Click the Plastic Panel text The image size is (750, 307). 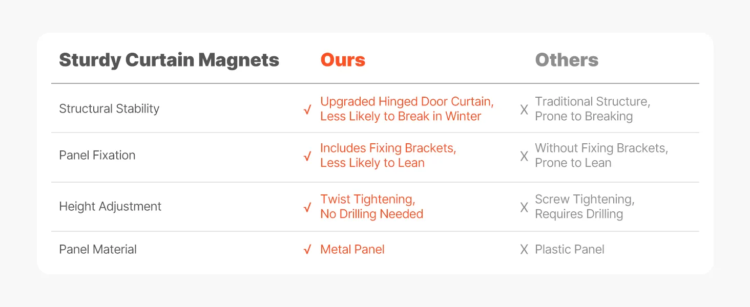[x=570, y=249]
